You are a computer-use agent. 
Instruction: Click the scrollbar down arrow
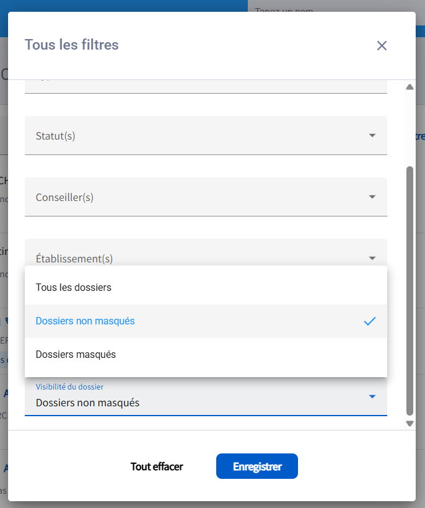pyautogui.click(x=409, y=423)
